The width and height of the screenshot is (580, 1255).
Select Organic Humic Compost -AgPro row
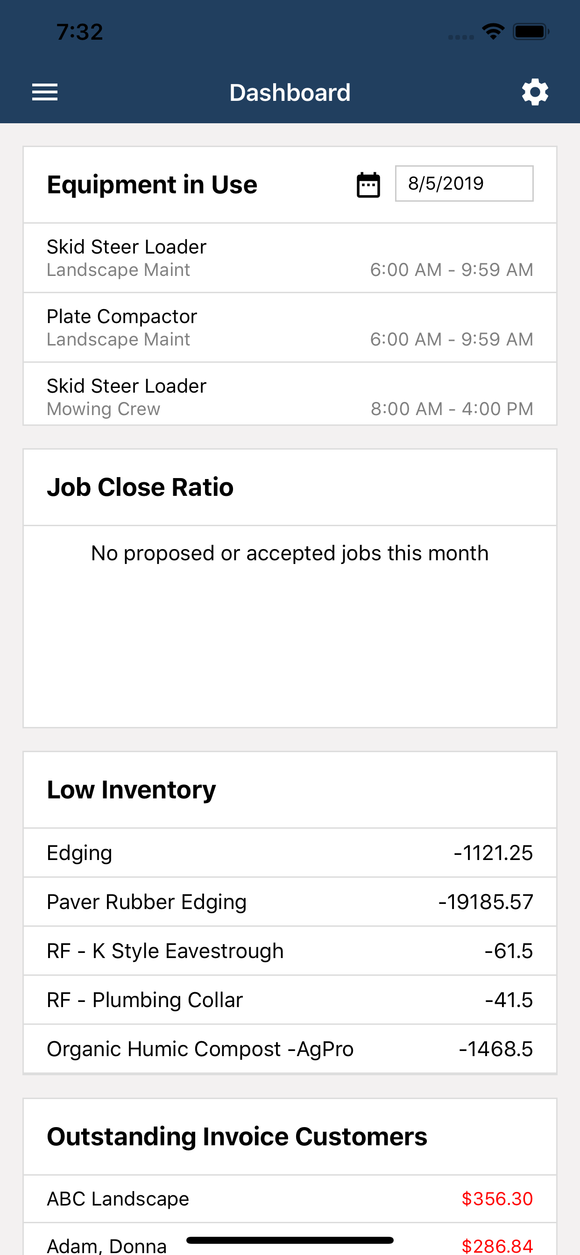[x=290, y=1049]
